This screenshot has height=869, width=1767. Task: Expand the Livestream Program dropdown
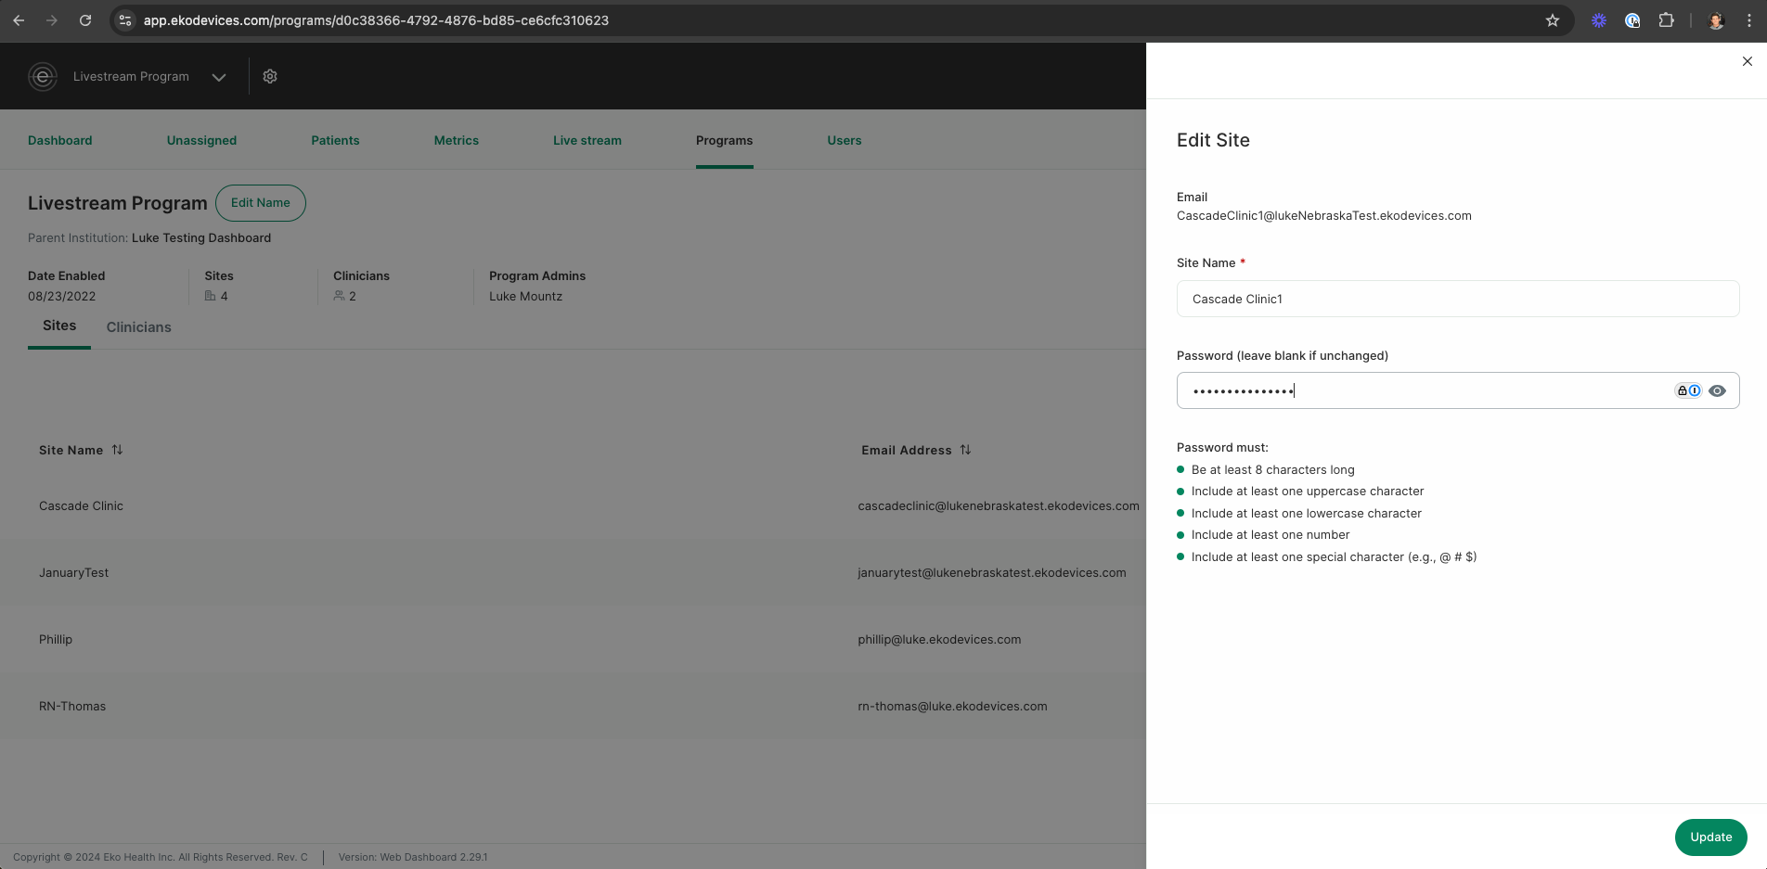219,77
